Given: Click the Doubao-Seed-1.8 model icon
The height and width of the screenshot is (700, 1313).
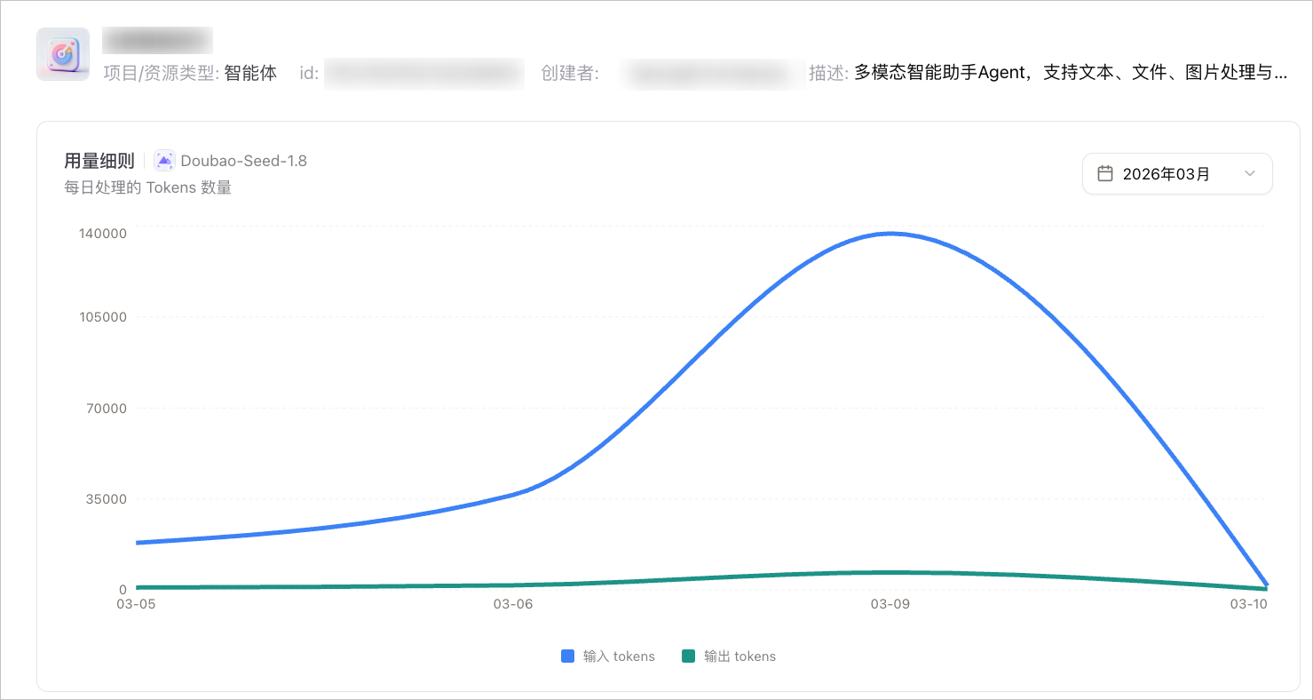Looking at the screenshot, I should click(164, 161).
